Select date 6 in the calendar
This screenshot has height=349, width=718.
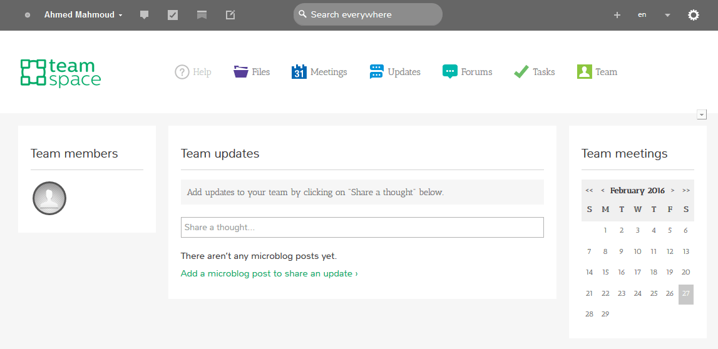tap(686, 231)
